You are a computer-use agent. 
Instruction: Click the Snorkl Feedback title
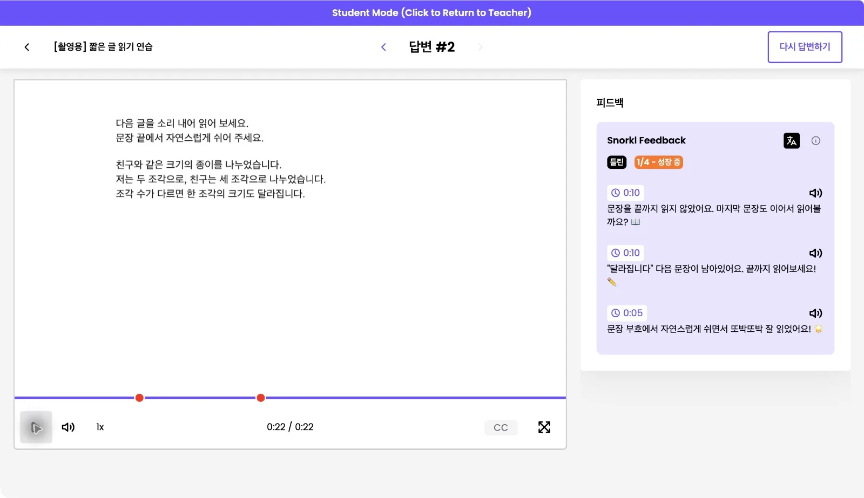[646, 140]
